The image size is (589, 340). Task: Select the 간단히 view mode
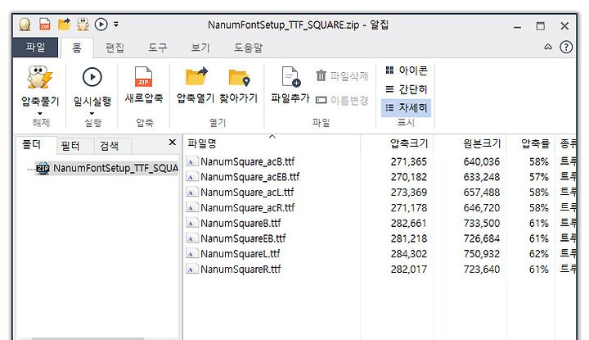click(x=407, y=89)
